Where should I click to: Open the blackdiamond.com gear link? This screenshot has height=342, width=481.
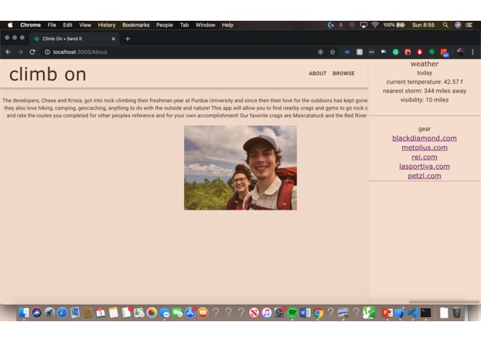pos(424,138)
